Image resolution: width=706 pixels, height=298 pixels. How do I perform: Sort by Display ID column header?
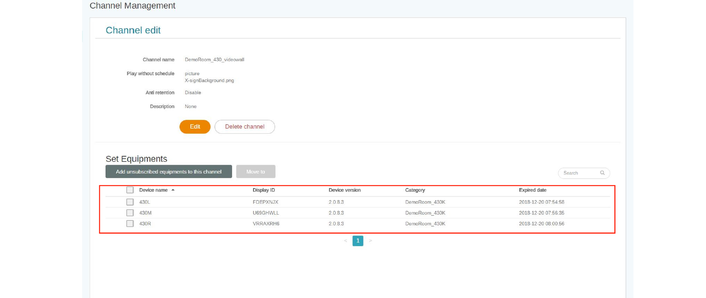(264, 190)
